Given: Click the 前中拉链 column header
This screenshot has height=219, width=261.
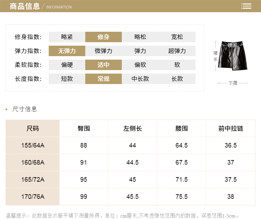Looking at the screenshot, I should point(231,128).
